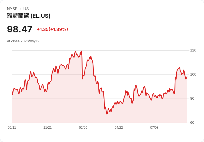This screenshot has width=204, height=142.
Task: Click the sharp drop after 02/06
Action: click(x=82, y=65)
